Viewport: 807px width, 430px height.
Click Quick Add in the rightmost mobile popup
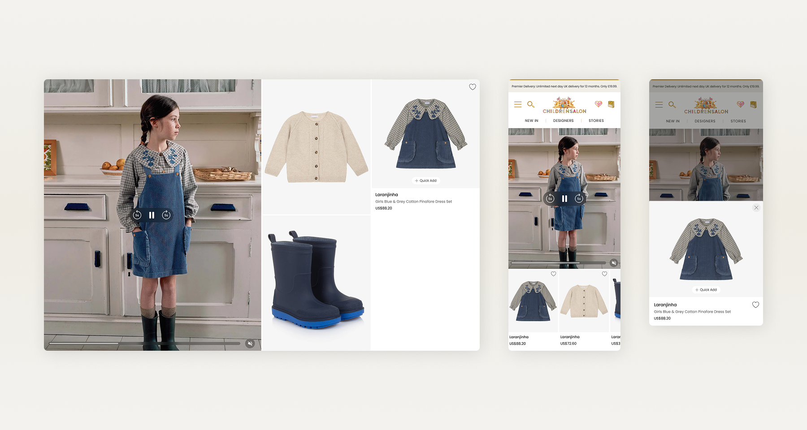point(706,290)
